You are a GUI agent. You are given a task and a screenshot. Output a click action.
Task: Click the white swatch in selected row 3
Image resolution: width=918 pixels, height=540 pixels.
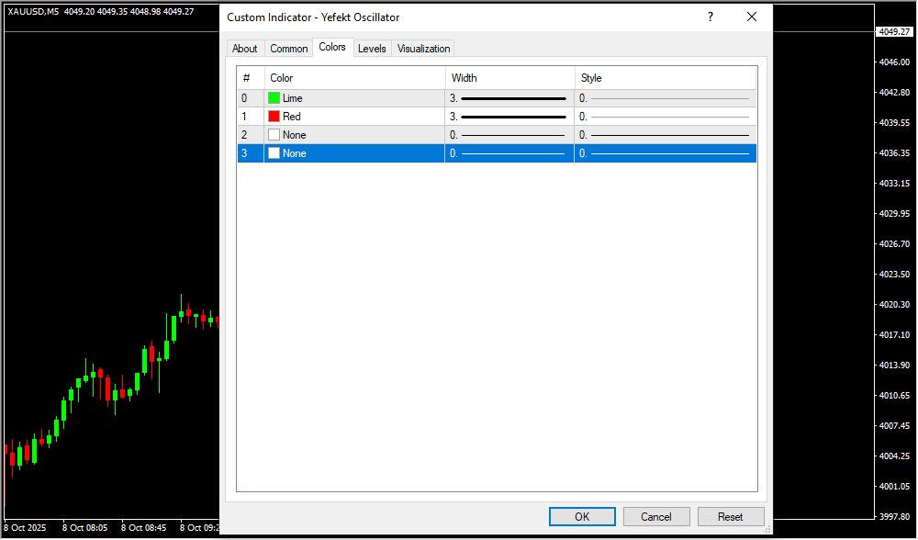274,153
